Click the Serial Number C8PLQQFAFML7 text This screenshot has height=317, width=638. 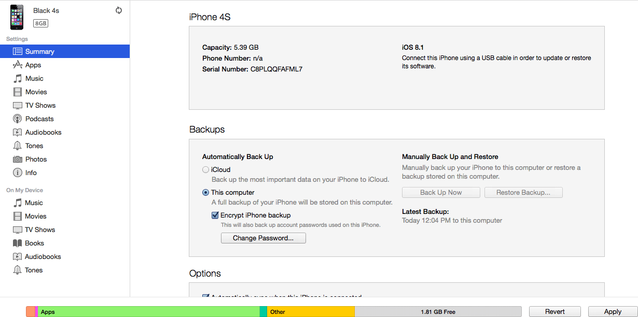pyautogui.click(x=252, y=69)
